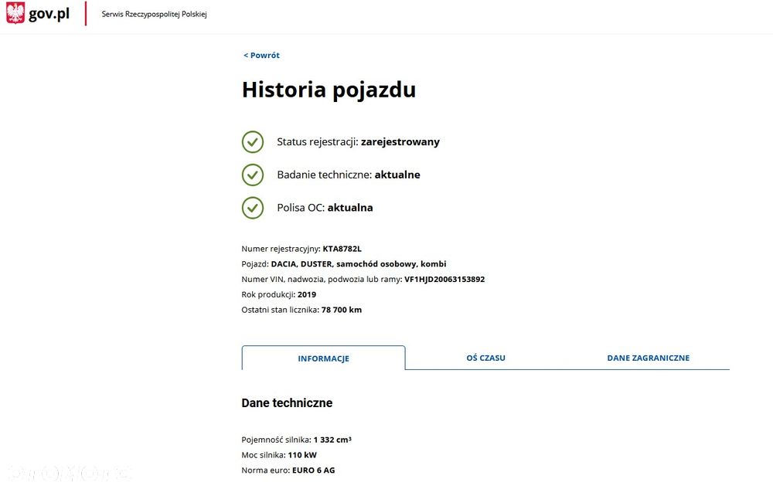Switch to the OŚ CZASU tab
The height and width of the screenshot is (489, 773).
pyautogui.click(x=485, y=358)
